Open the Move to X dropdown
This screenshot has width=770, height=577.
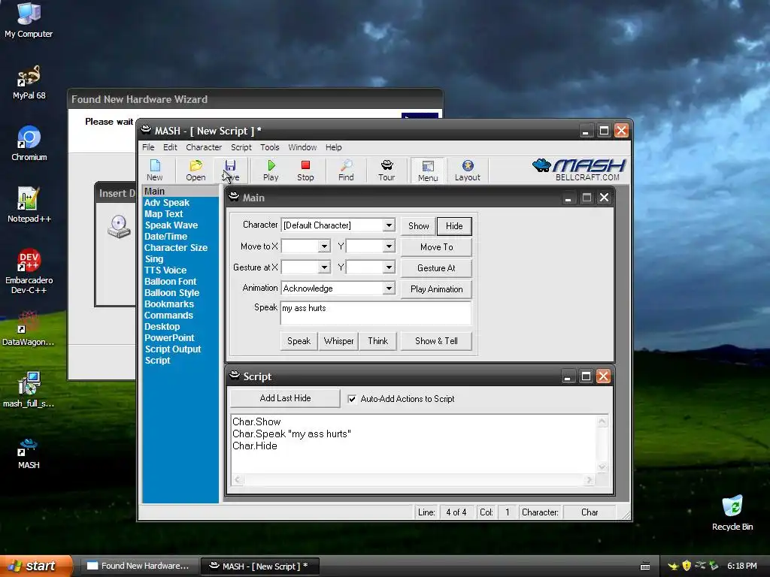click(324, 246)
